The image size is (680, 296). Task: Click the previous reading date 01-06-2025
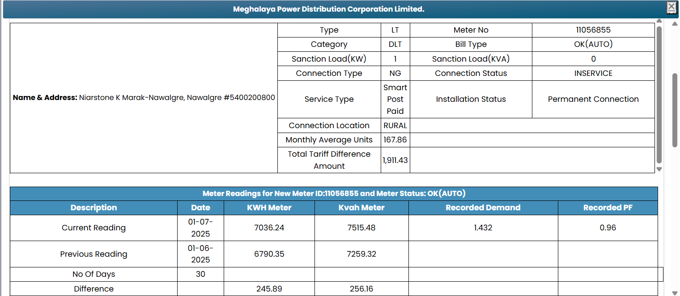(200, 254)
